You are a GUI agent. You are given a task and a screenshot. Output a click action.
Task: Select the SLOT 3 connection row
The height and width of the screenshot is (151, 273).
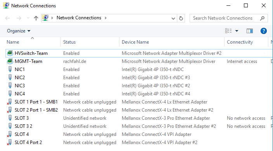(x=139, y=118)
